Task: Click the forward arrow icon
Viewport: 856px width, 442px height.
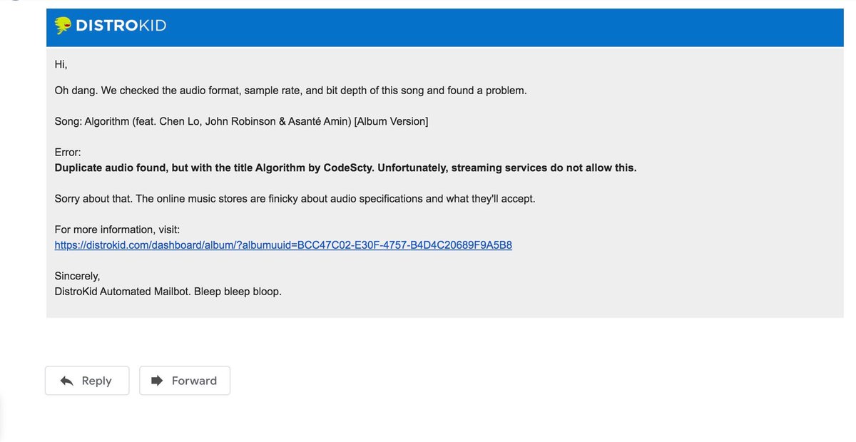Action: [x=157, y=381]
